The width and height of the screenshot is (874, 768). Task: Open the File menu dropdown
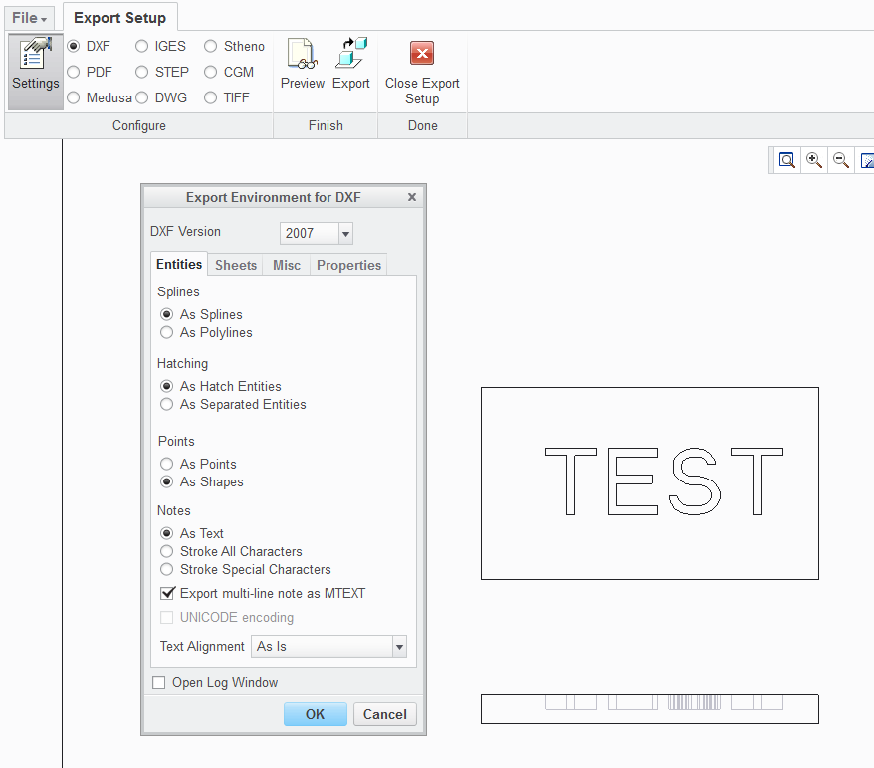30,18
